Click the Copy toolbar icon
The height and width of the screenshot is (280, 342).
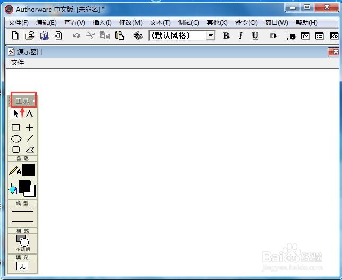105,36
